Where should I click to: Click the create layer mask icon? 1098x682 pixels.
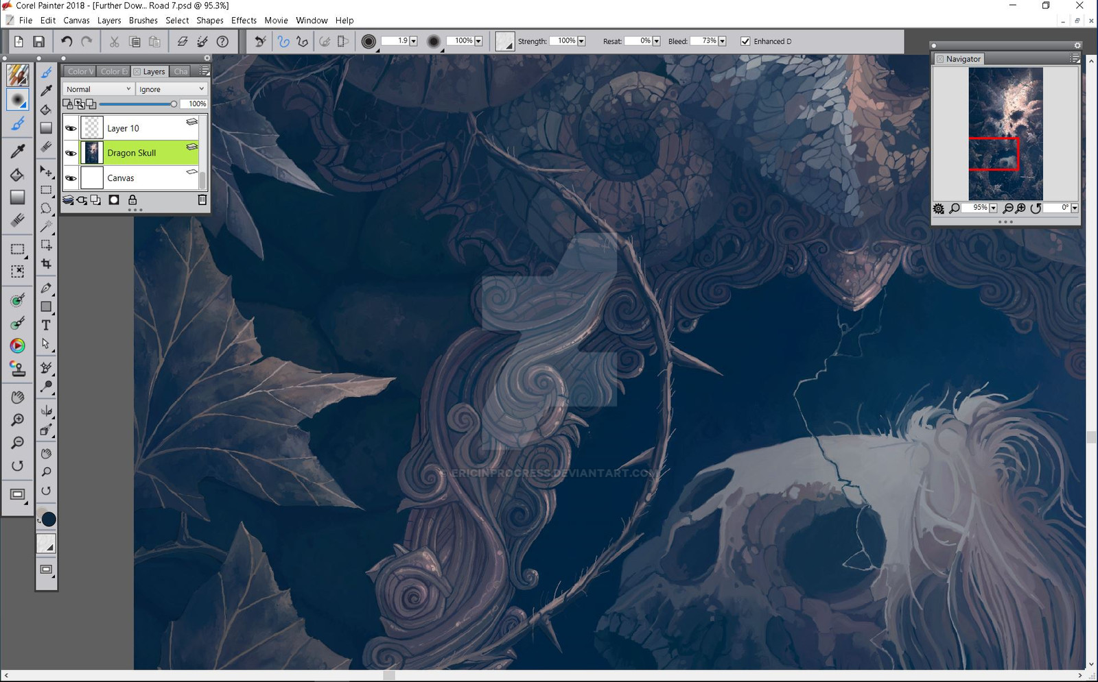tap(114, 200)
